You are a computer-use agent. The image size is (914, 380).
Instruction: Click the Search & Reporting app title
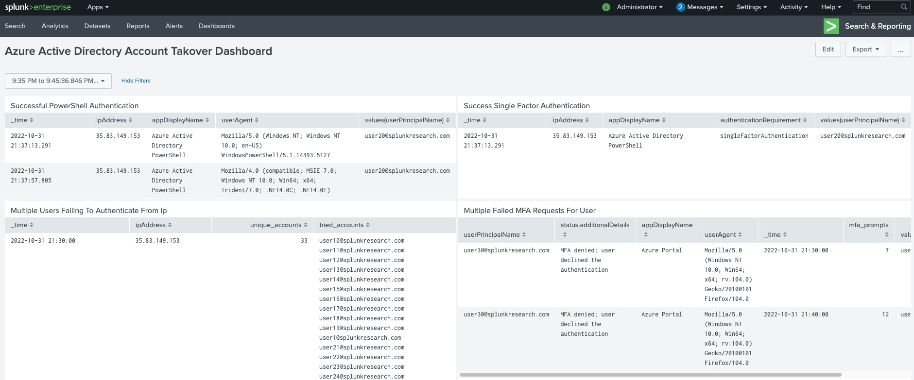click(x=878, y=26)
